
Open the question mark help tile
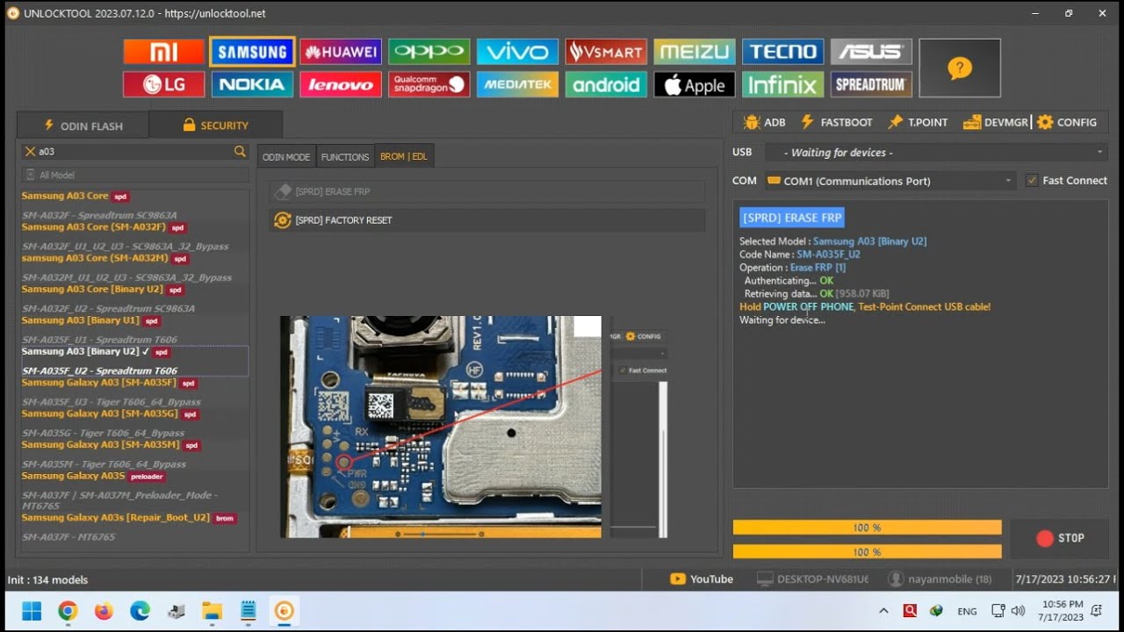click(x=960, y=68)
